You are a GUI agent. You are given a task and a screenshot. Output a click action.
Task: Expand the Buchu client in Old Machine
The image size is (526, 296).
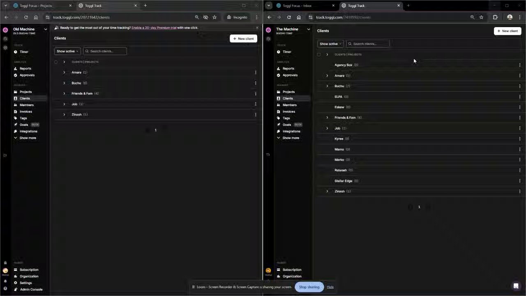(x=64, y=83)
